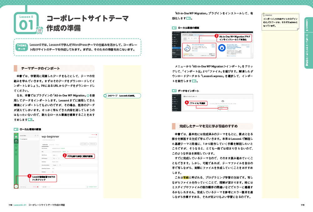Viewport: 313px width, 212px height.
Task: Open the help question icon in Local sidebar
Action: click(x=16, y=154)
